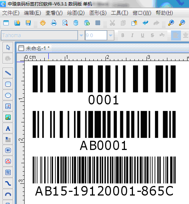Click the database with green check icon

(87, 23)
